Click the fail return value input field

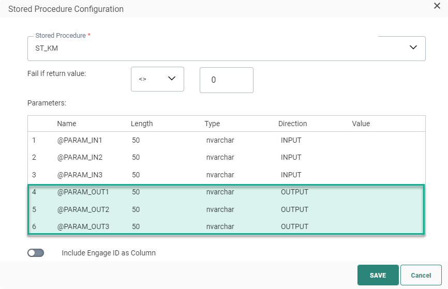coord(226,80)
